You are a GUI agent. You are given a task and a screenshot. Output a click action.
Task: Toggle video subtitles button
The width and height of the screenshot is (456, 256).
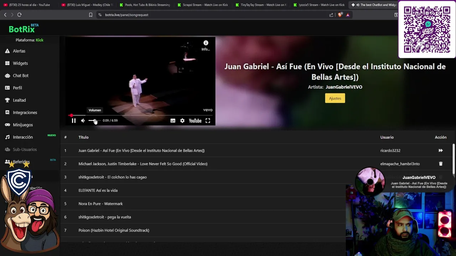173,121
